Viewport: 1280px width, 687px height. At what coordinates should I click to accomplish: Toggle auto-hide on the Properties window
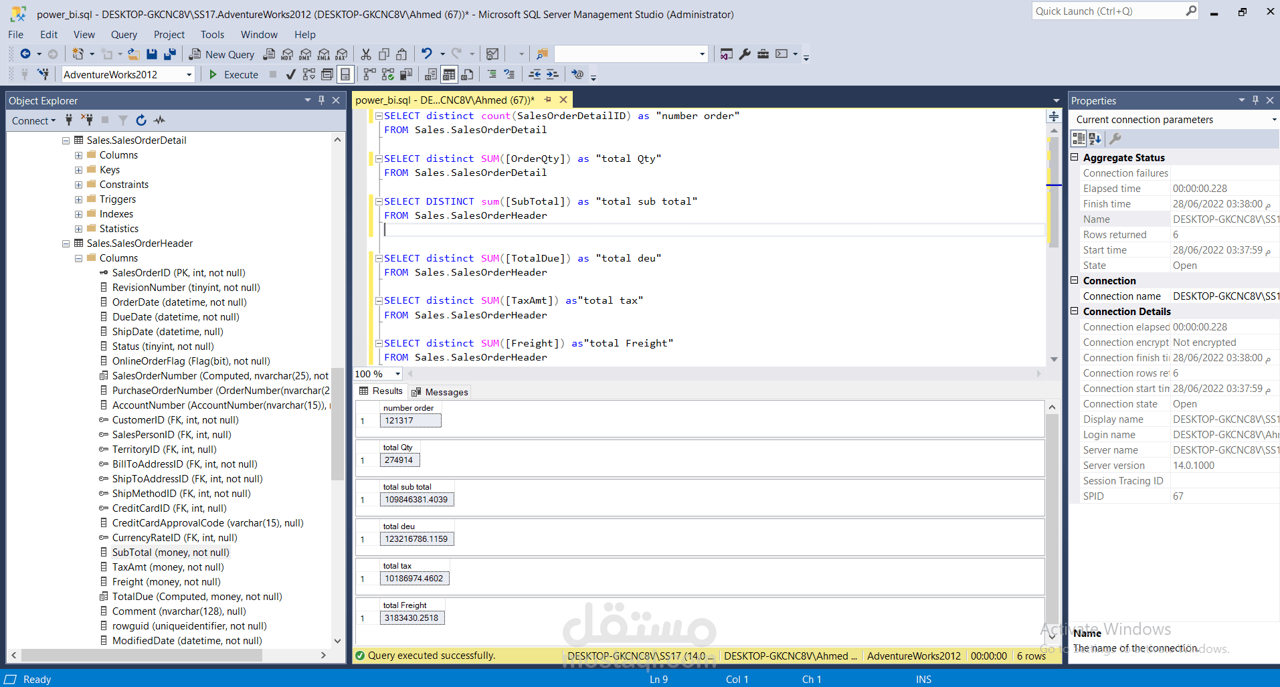[x=1255, y=100]
